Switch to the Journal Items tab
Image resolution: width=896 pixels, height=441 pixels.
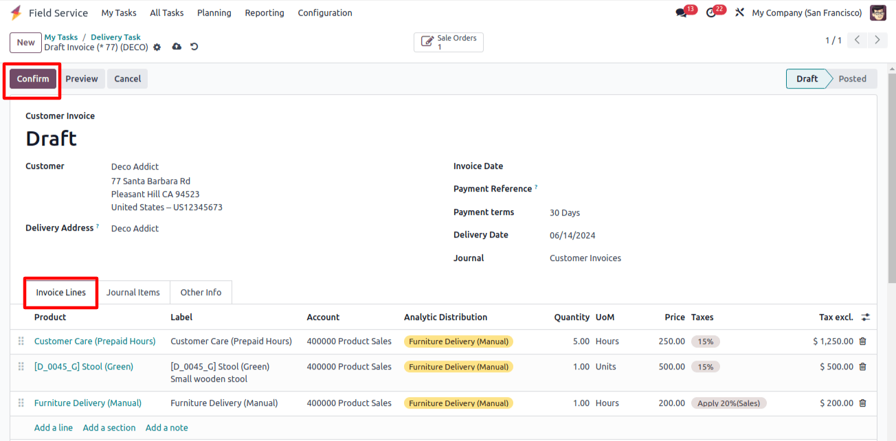tap(133, 293)
